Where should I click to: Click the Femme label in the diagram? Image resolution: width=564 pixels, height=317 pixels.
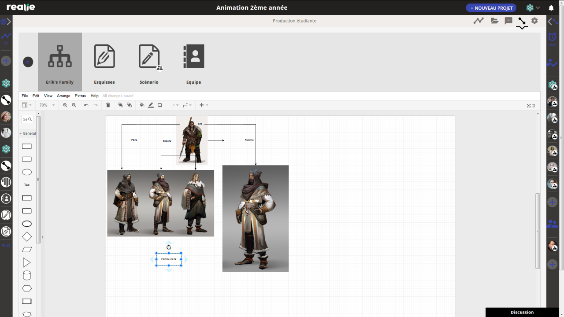click(249, 140)
